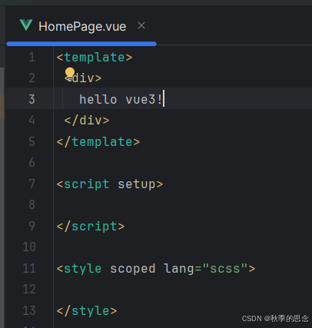Image resolution: width=312 pixels, height=328 pixels.
Task: Select the HomePage.vue editor tab
Action: coord(81,26)
